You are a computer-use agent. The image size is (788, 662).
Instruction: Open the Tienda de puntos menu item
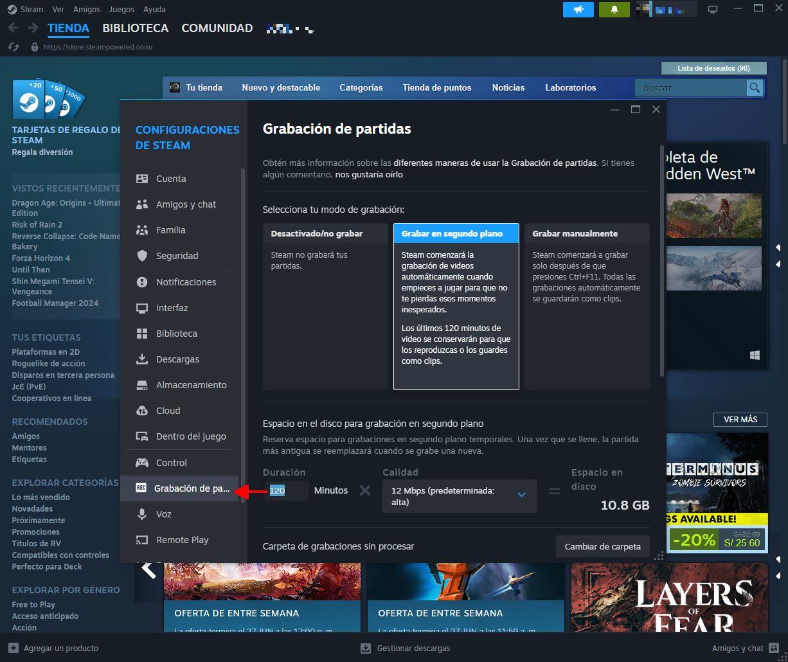coord(436,87)
